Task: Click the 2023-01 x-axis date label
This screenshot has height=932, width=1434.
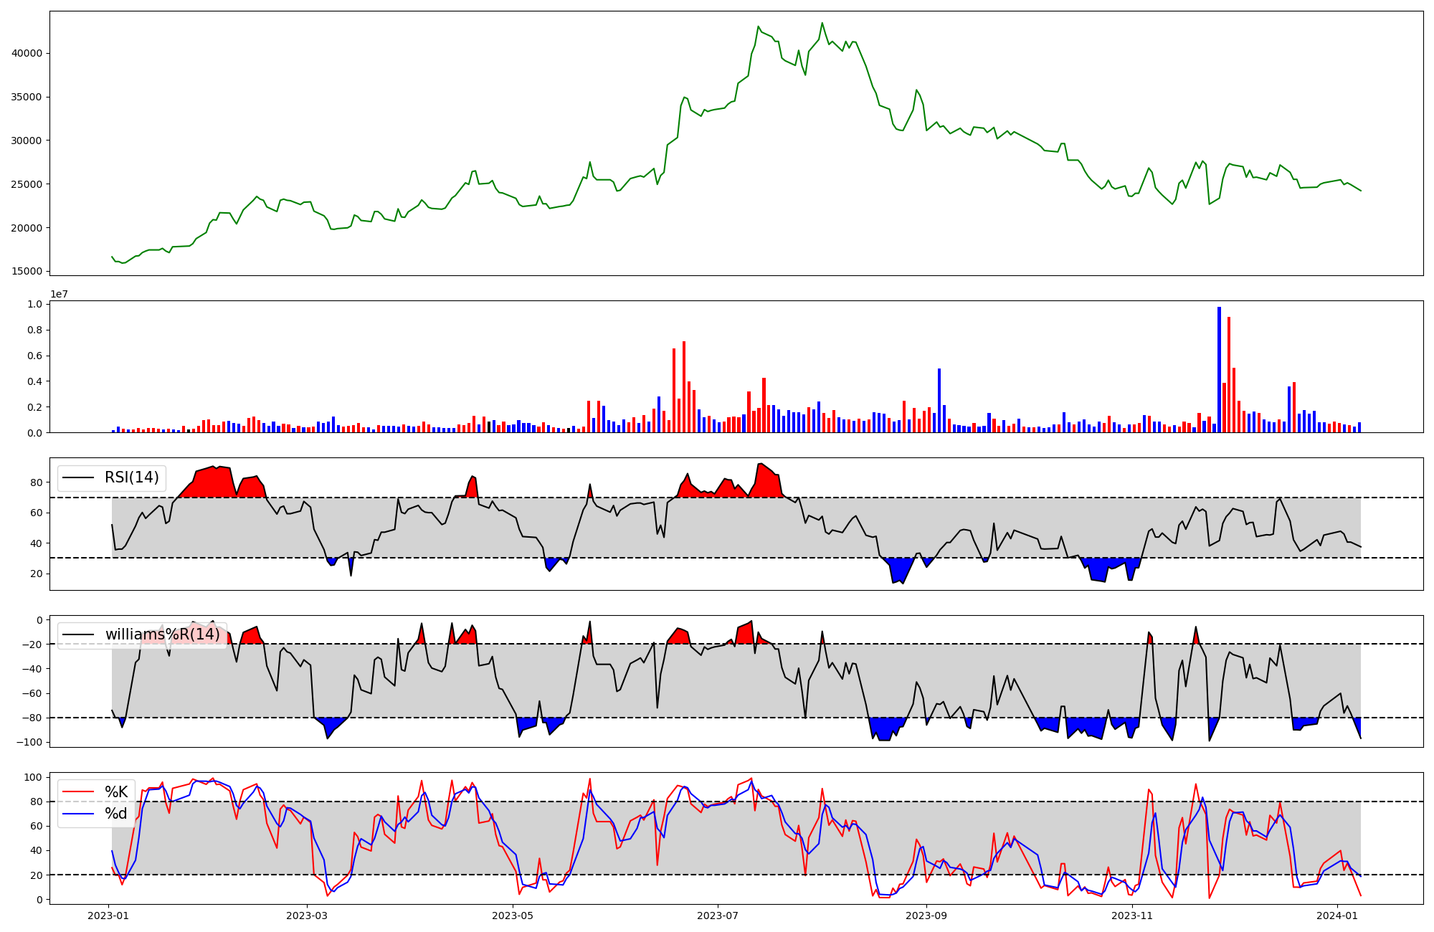Action: pos(109,916)
